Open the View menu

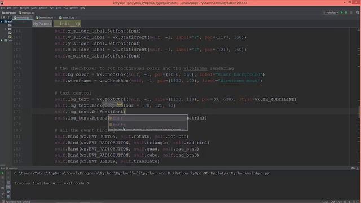[15, 8]
